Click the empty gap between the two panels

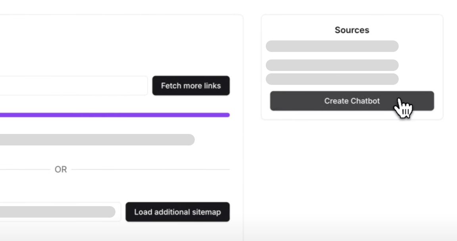pyautogui.click(x=252, y=119)
